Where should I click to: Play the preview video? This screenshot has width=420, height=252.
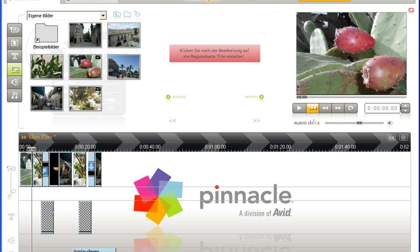(x=299, y=108)
